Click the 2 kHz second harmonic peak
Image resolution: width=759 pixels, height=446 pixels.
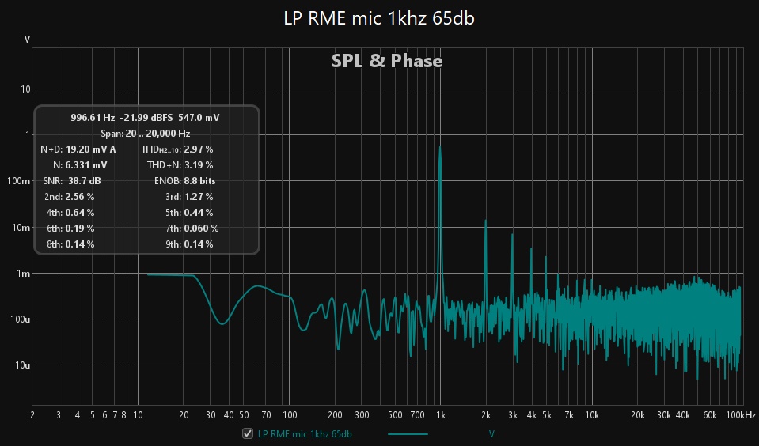[485, 221]
